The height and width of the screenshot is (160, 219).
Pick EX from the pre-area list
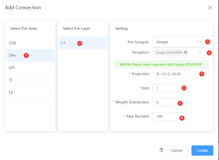tap(30, 92)
